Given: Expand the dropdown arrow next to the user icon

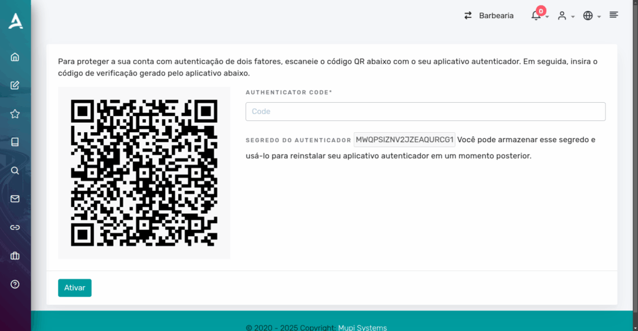Looking at the screenshot, I should click(573, 17).
